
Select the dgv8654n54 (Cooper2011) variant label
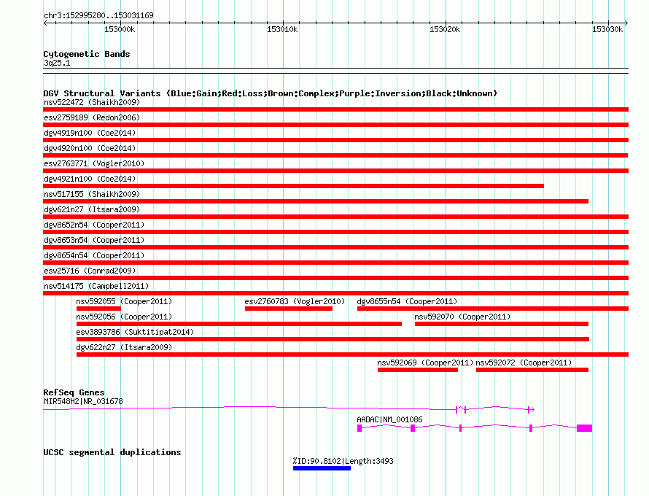[x=94, y=255]
